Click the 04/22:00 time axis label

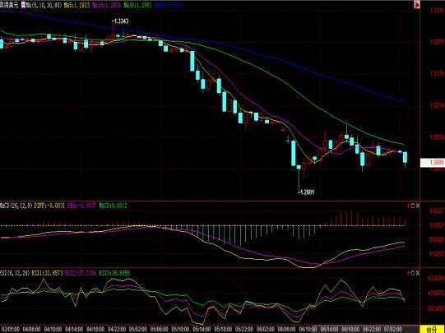pos(117,329)
